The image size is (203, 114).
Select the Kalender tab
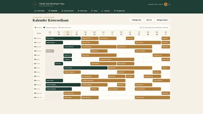53,11
